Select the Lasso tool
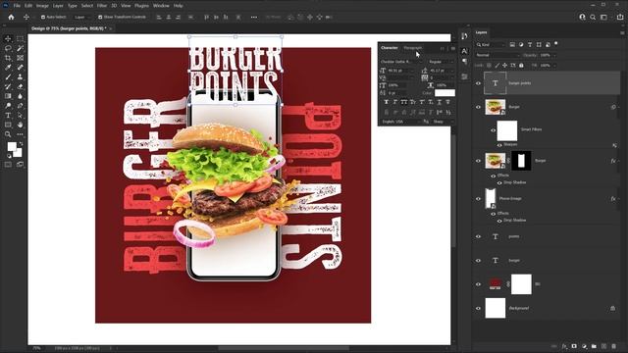Image resolution: width=628 pixels, height=353 pixels. pos(8,48)
